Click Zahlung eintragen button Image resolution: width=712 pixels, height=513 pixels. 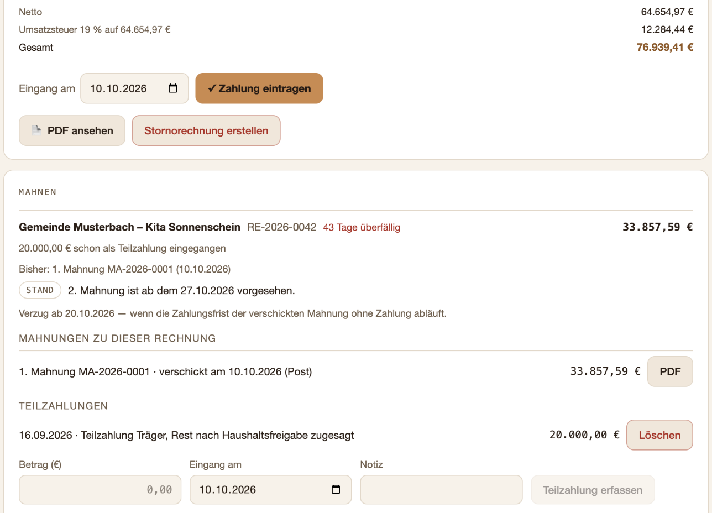[x=259, y=88]
